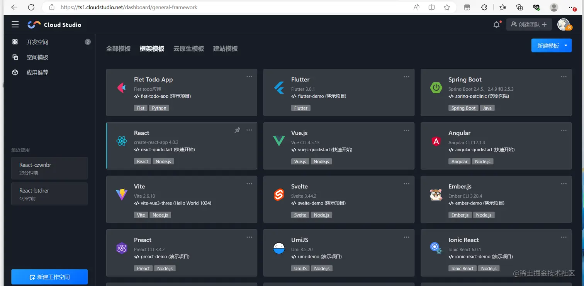Open more options on Flutter card
This screenshot has height=286, width=584.
pyautogui.click(x=407, y=77)
